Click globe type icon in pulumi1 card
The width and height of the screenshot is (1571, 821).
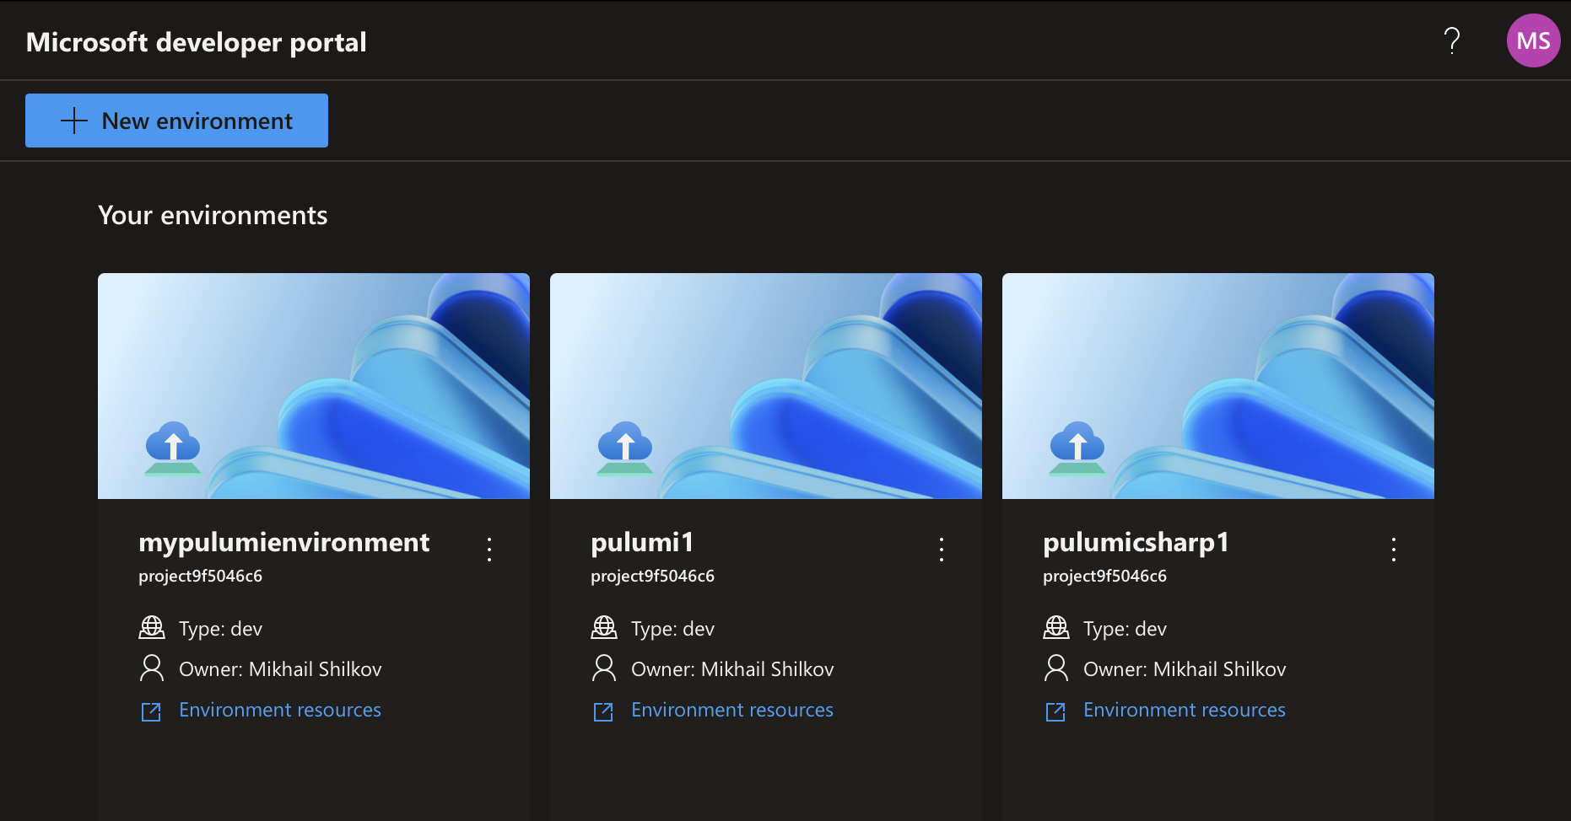point(604,627)
